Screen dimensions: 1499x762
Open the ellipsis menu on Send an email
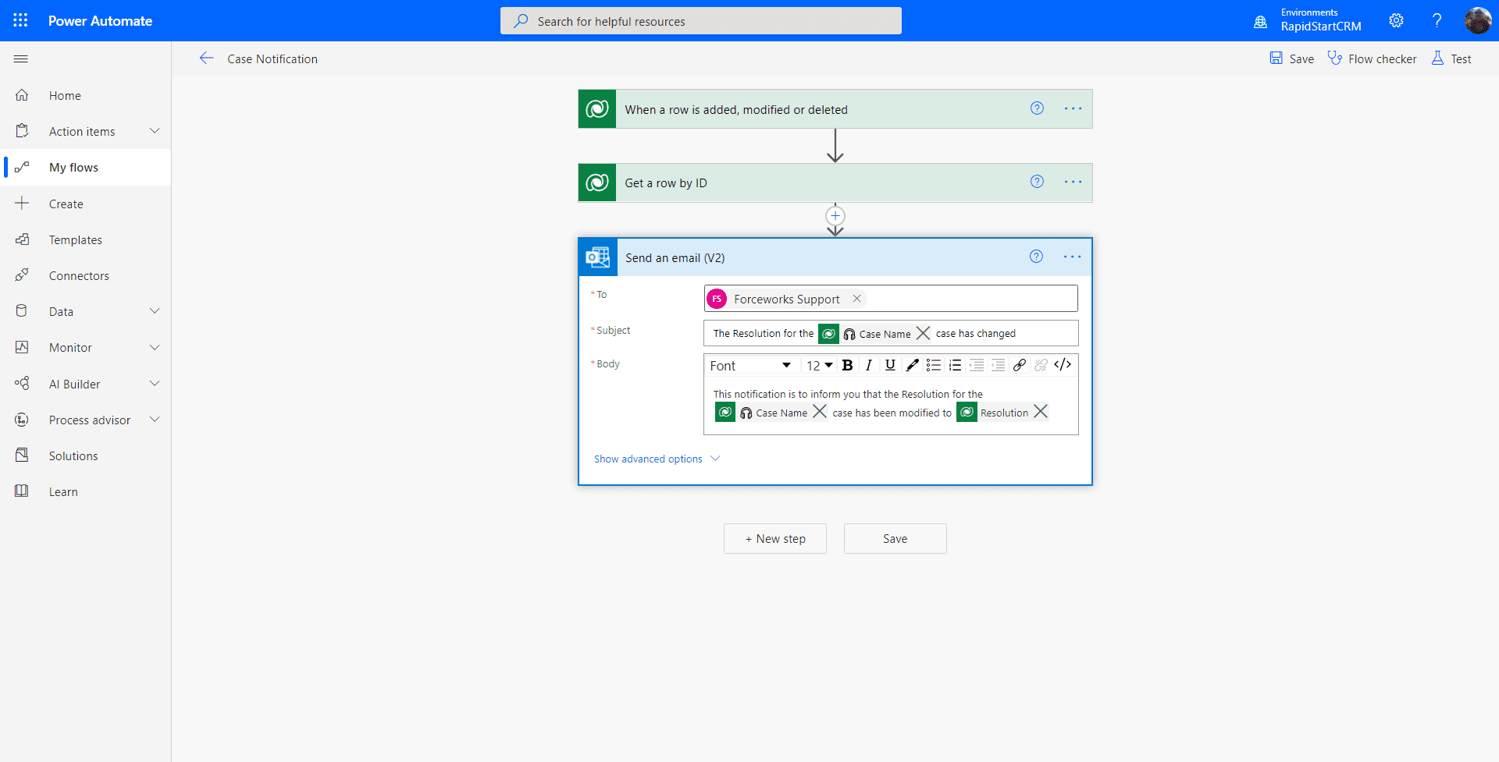coord(1073,257)
